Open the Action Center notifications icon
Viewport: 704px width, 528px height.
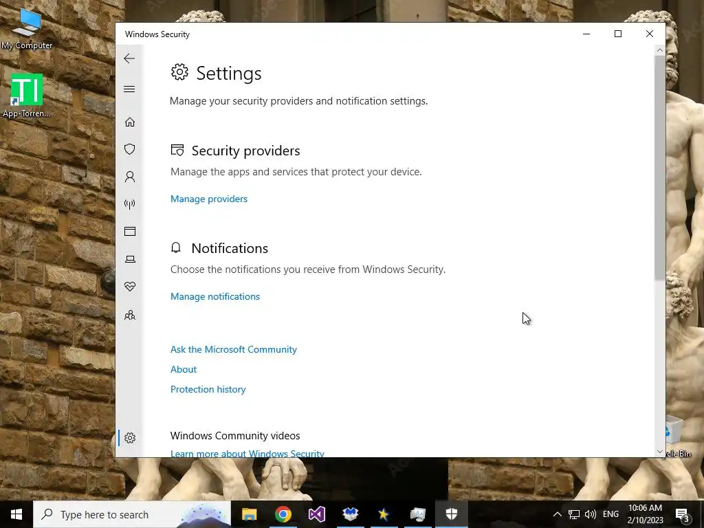[683, 514]
